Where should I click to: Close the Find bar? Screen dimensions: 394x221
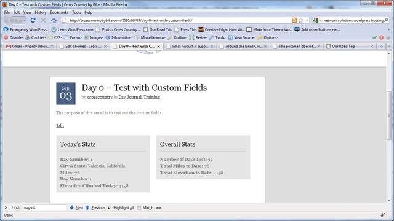tap(6, 207)
